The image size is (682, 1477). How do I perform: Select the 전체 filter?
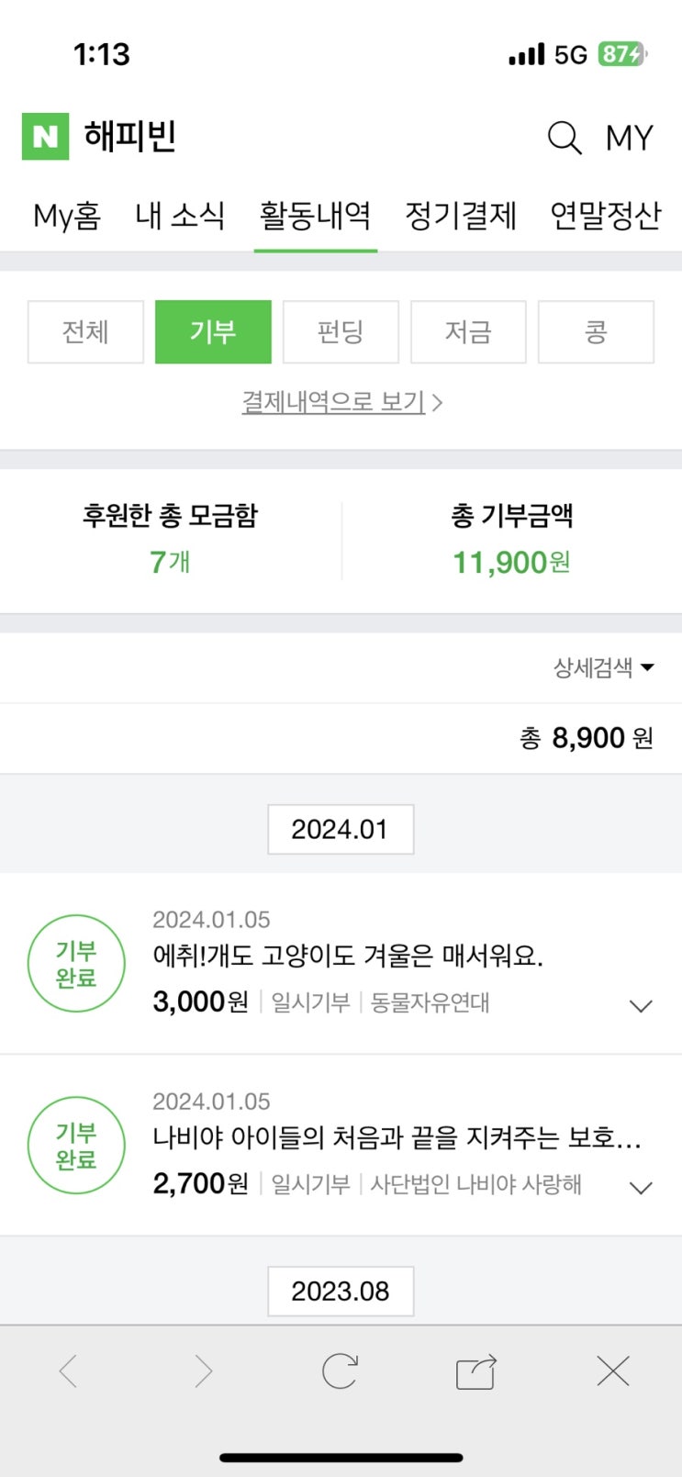tap(85, 331)
